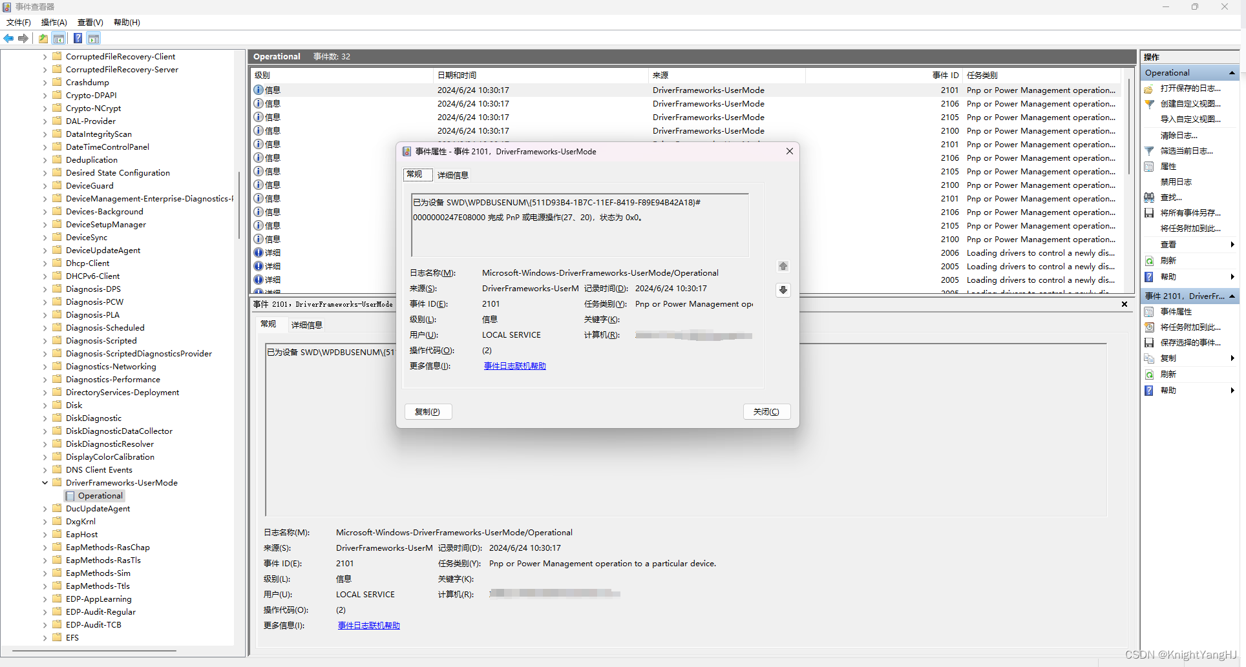Click tree pane horizontal scrollbar

point(94,651)
